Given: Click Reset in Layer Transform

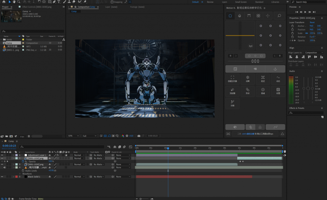Looking at the screenshot, I should coord(312,22).
